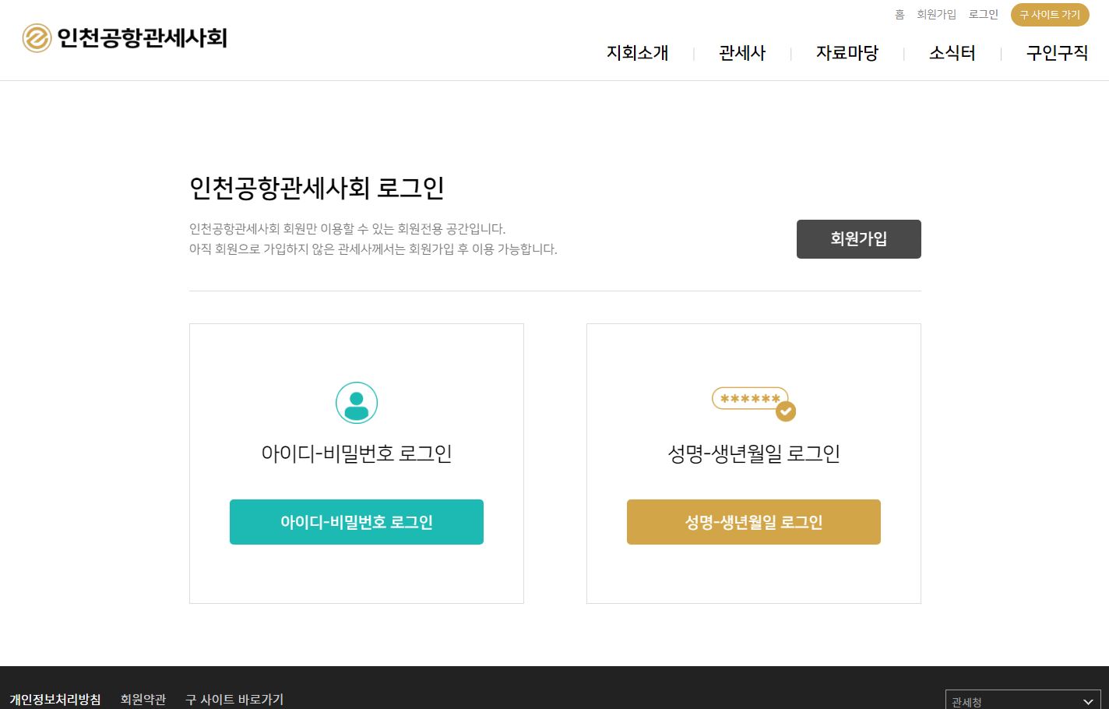Click 구 사이트 바로가기 in the footer
The height and width of the screenshot is (709, 1109).
234,700
